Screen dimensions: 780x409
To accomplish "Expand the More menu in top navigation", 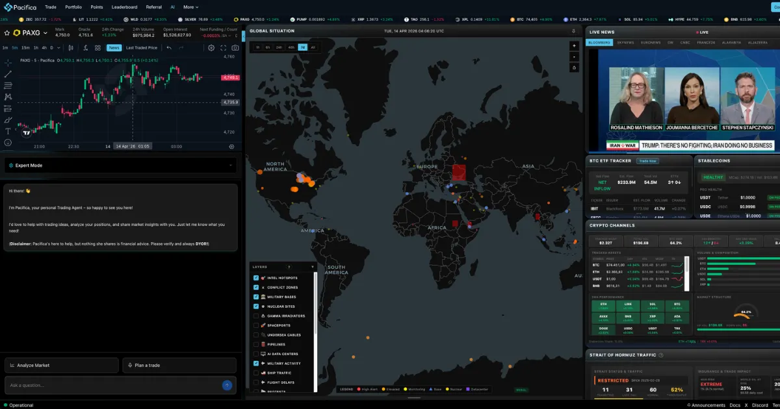I will (x=191, y=7).
